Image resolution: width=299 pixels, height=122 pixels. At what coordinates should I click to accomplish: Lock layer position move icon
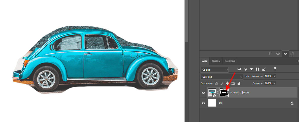point(227,83)
